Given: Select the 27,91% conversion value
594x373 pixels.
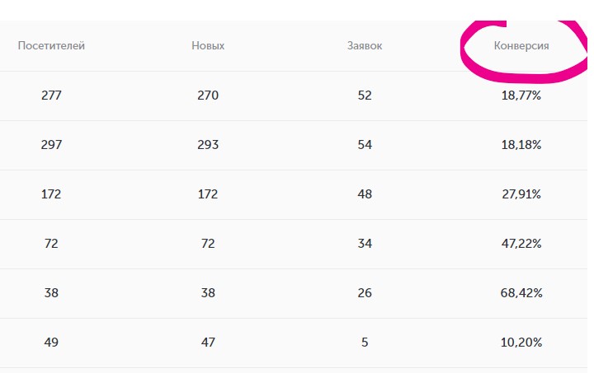Looking at the screenshot, I should point(521,194).
